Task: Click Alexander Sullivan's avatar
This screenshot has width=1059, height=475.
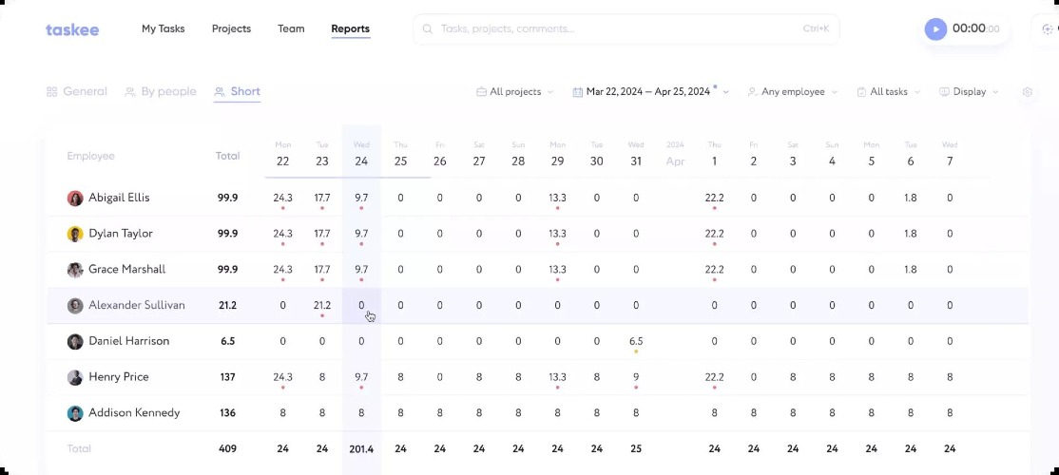Action: tap(75, 305)
